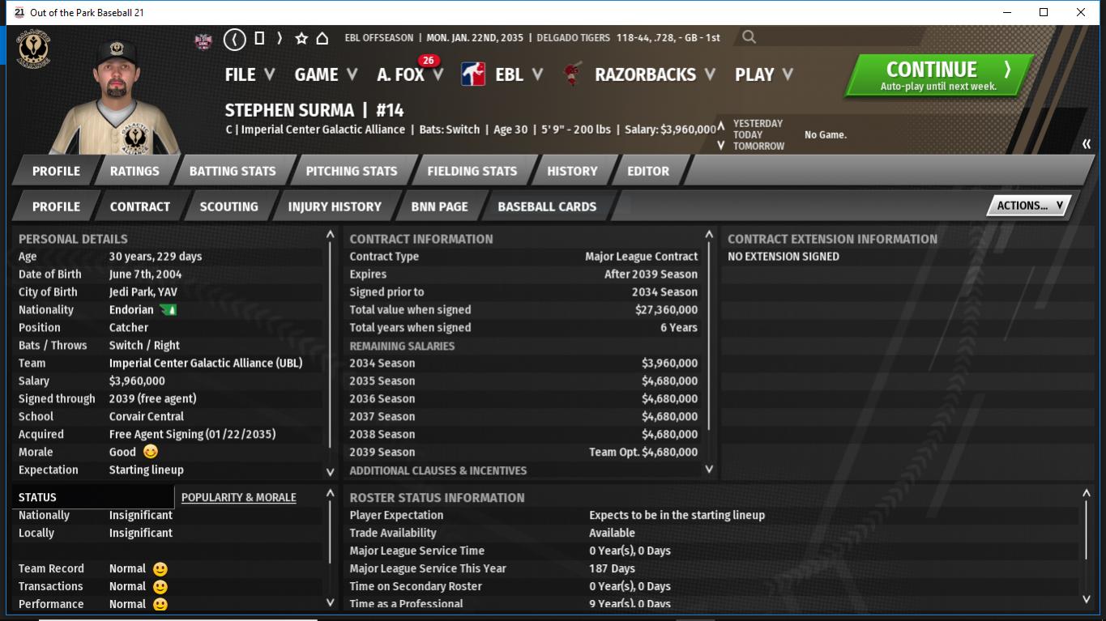Image resolution: width=1106 pixels, height=621 pixels.
Task: Click the Performance morale face icon
Action: tap(160, 604)
